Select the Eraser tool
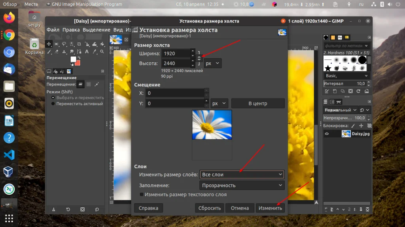This screenshot has width=405, height=227. pyautogui.click(x=57, y=52)
